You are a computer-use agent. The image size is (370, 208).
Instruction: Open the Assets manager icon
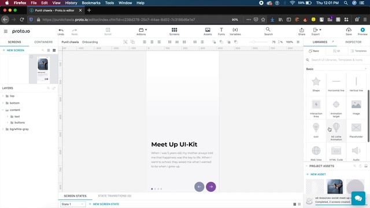208,29
